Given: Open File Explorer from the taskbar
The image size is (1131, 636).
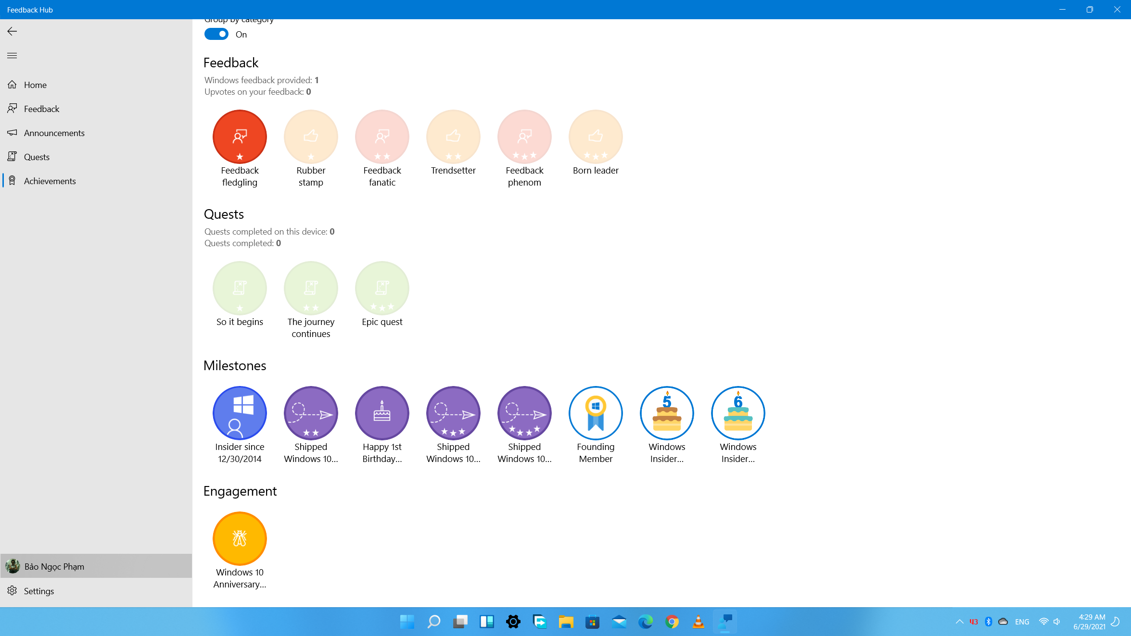Looking at the screenshot, I should (566, 622).
